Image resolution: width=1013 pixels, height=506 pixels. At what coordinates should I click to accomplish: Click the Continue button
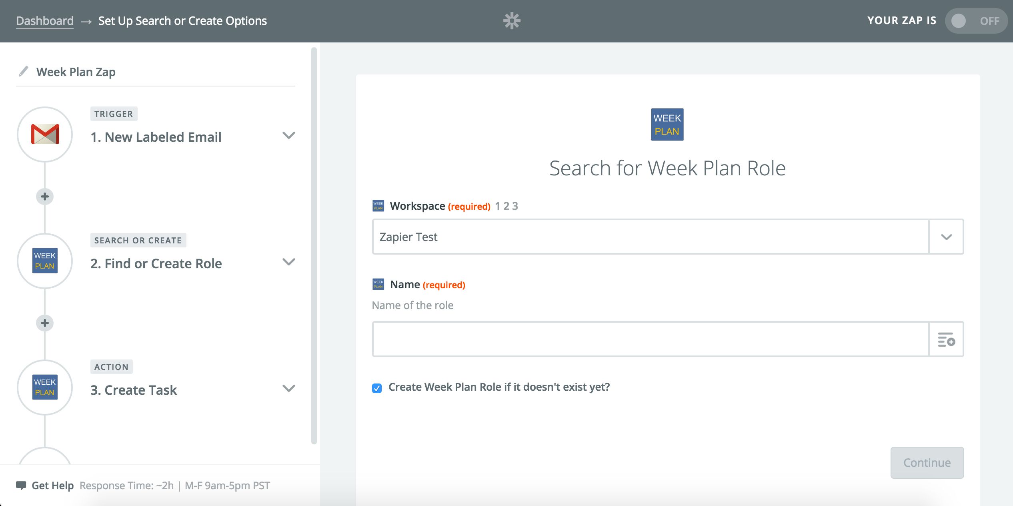pos(927,463)
